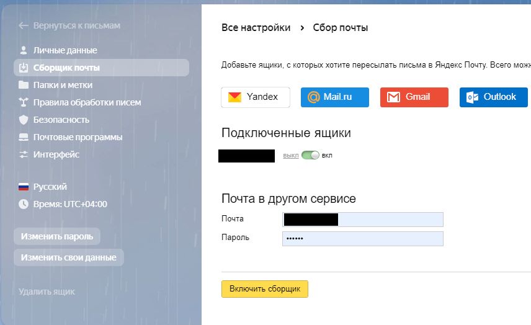Open Интерфейс settings
The height and width of the screenshot is (325, 531).
[56, 154]
